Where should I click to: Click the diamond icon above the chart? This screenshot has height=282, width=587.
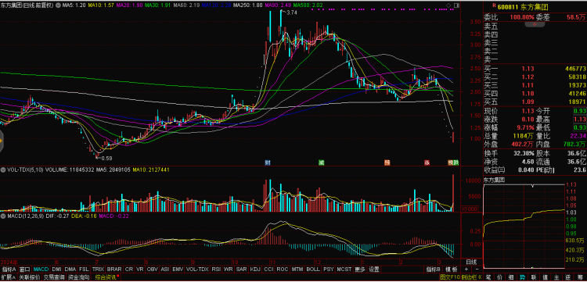[449, 5]
